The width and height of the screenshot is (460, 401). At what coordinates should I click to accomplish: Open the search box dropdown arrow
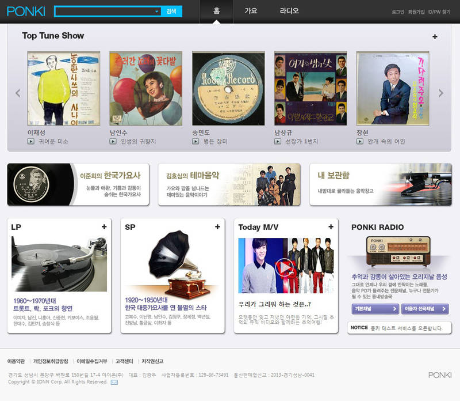click(157, 12)
